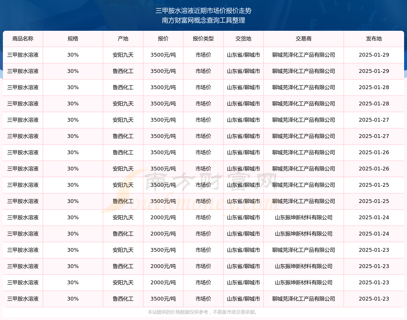Click 3500元/吨 price in 安阳九天 2025-01-23 row
Viewport: 407px width, 320px height.
point(163,250)
